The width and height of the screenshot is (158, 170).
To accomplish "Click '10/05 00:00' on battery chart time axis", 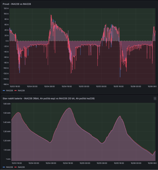I will coord(85,163).
